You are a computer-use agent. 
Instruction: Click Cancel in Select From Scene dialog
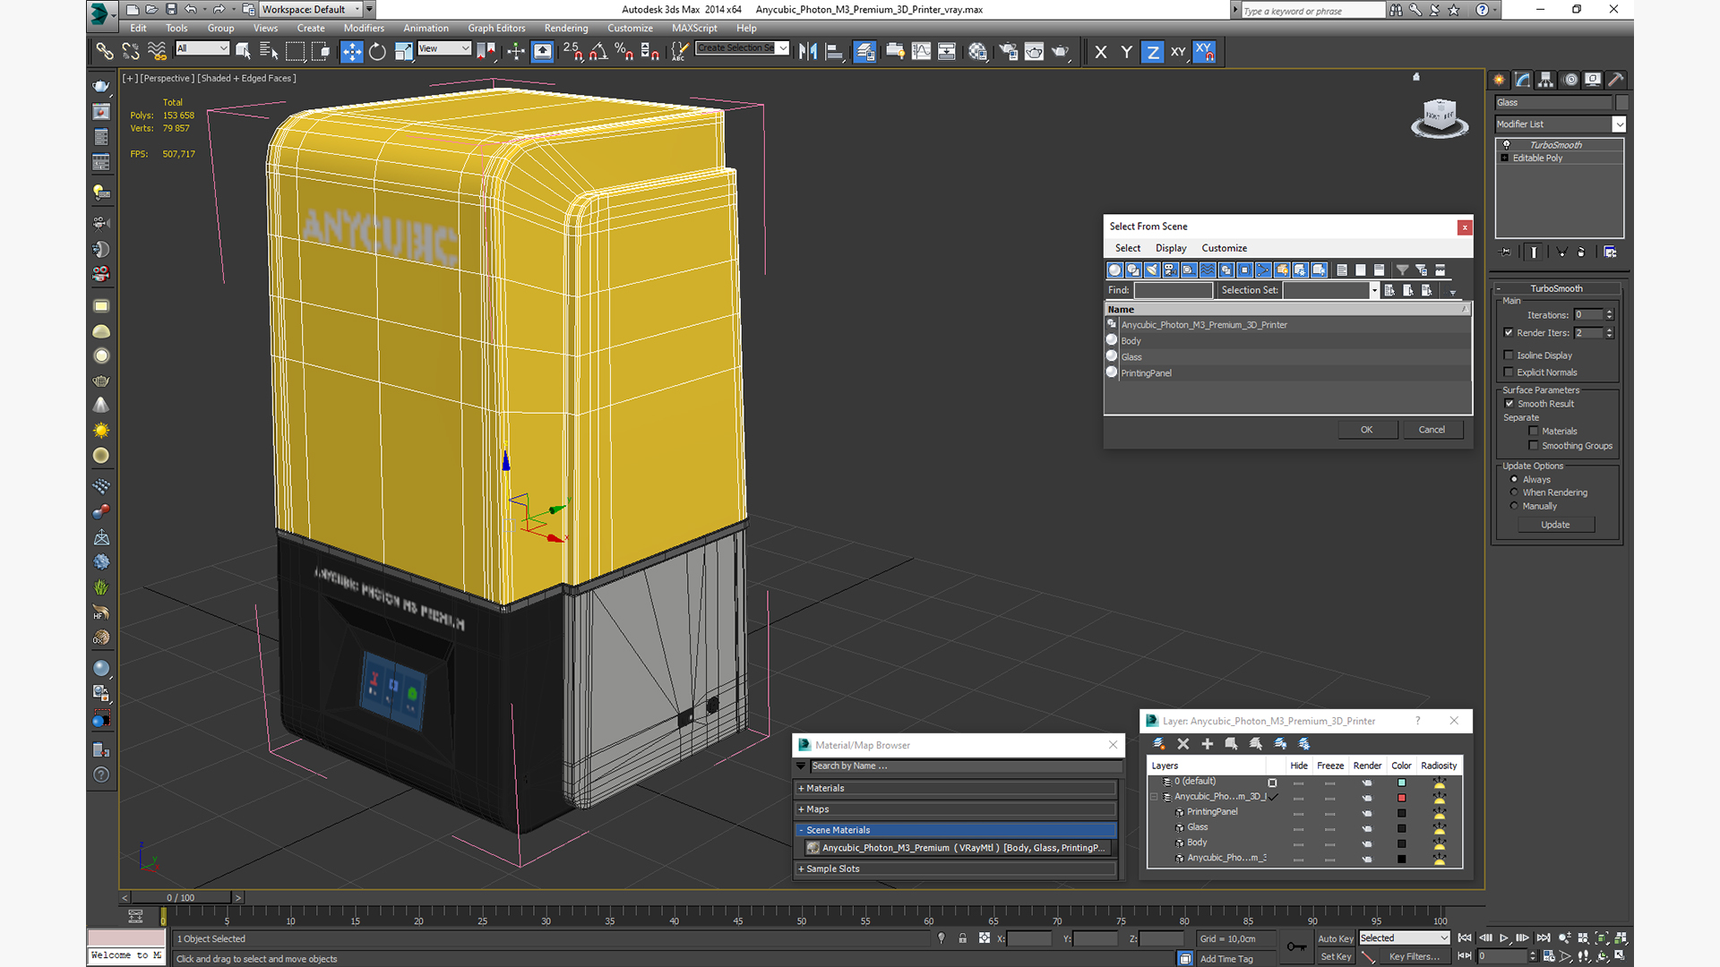[1432, 430]
